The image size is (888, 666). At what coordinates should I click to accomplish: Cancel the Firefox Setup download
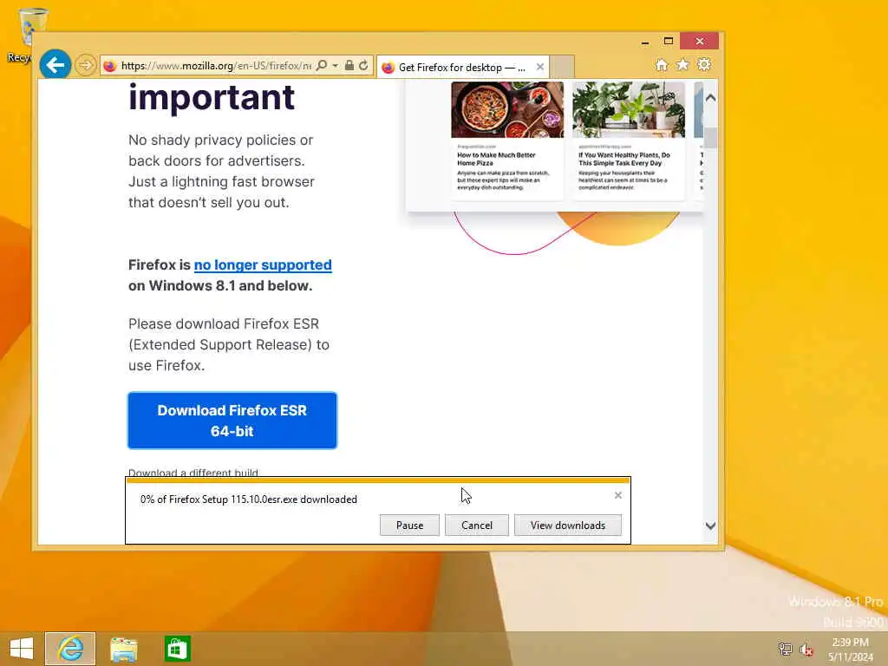pos(477,525)
